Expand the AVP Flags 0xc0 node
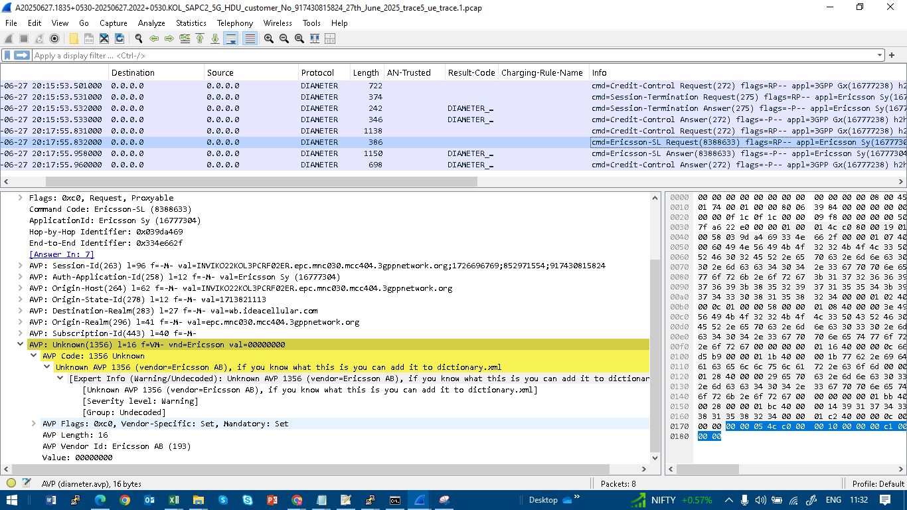The width and height of the screenshot is (907, 510). click(34, 424)
